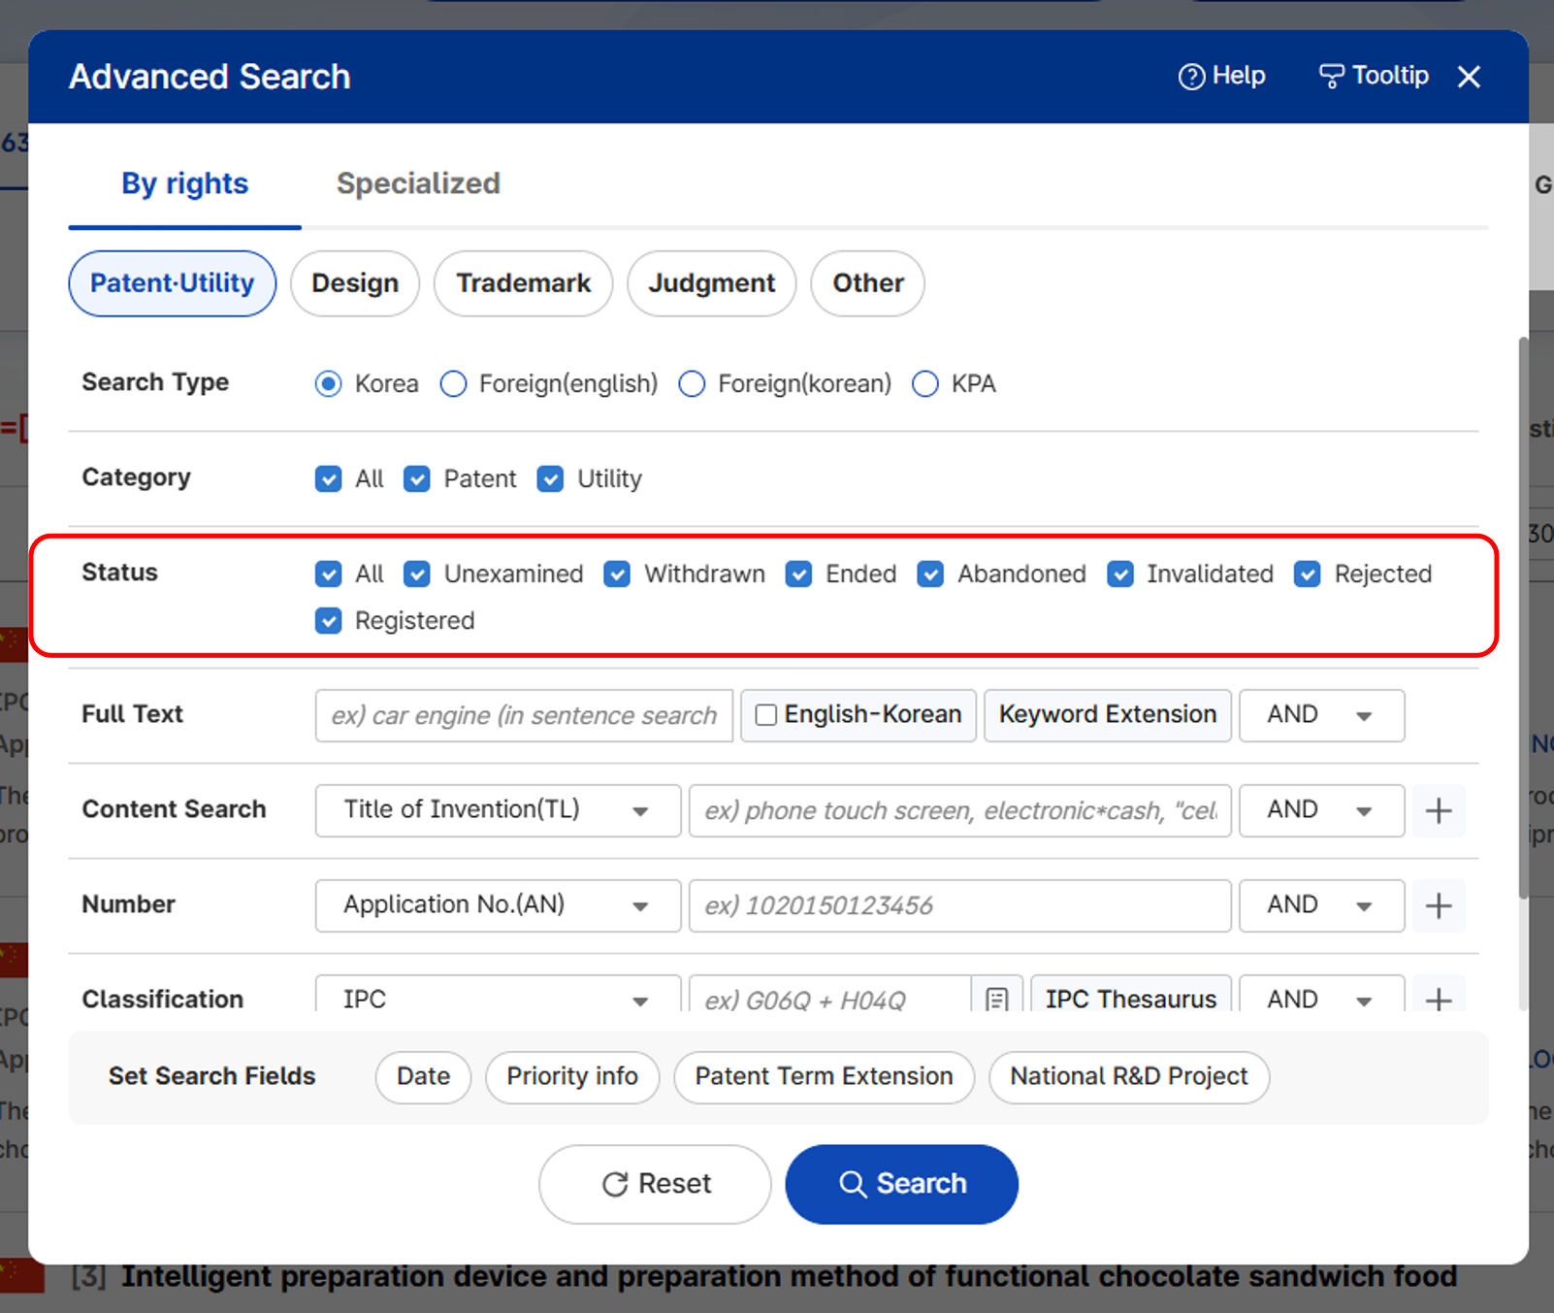Screen dimensions: 1554x1313
Task: Expand the Title of Invention(TL) dropdown
Action: pos(498,810)
